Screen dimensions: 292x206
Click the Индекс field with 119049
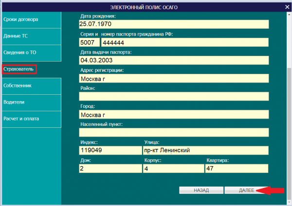coord(110,150)
